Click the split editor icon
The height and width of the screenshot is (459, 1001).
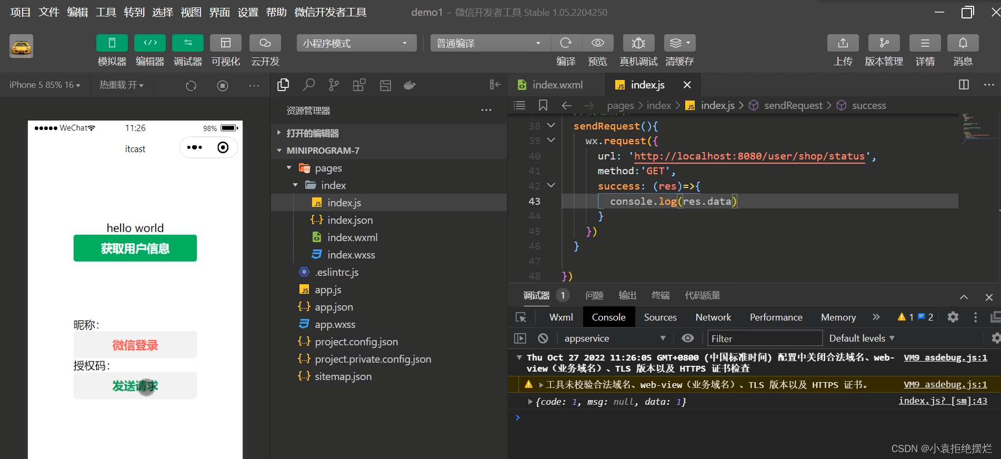coord(964,85)
